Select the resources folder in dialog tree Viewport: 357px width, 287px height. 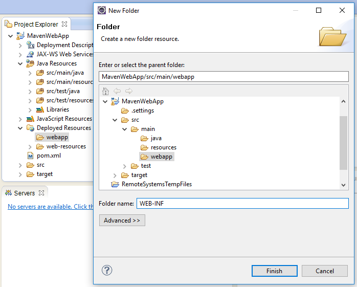click(x=164, y=148)
